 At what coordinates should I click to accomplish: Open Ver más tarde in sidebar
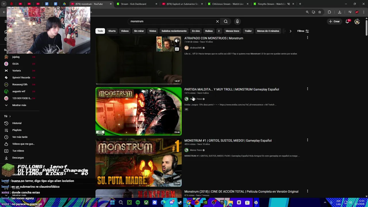[20, 137]
